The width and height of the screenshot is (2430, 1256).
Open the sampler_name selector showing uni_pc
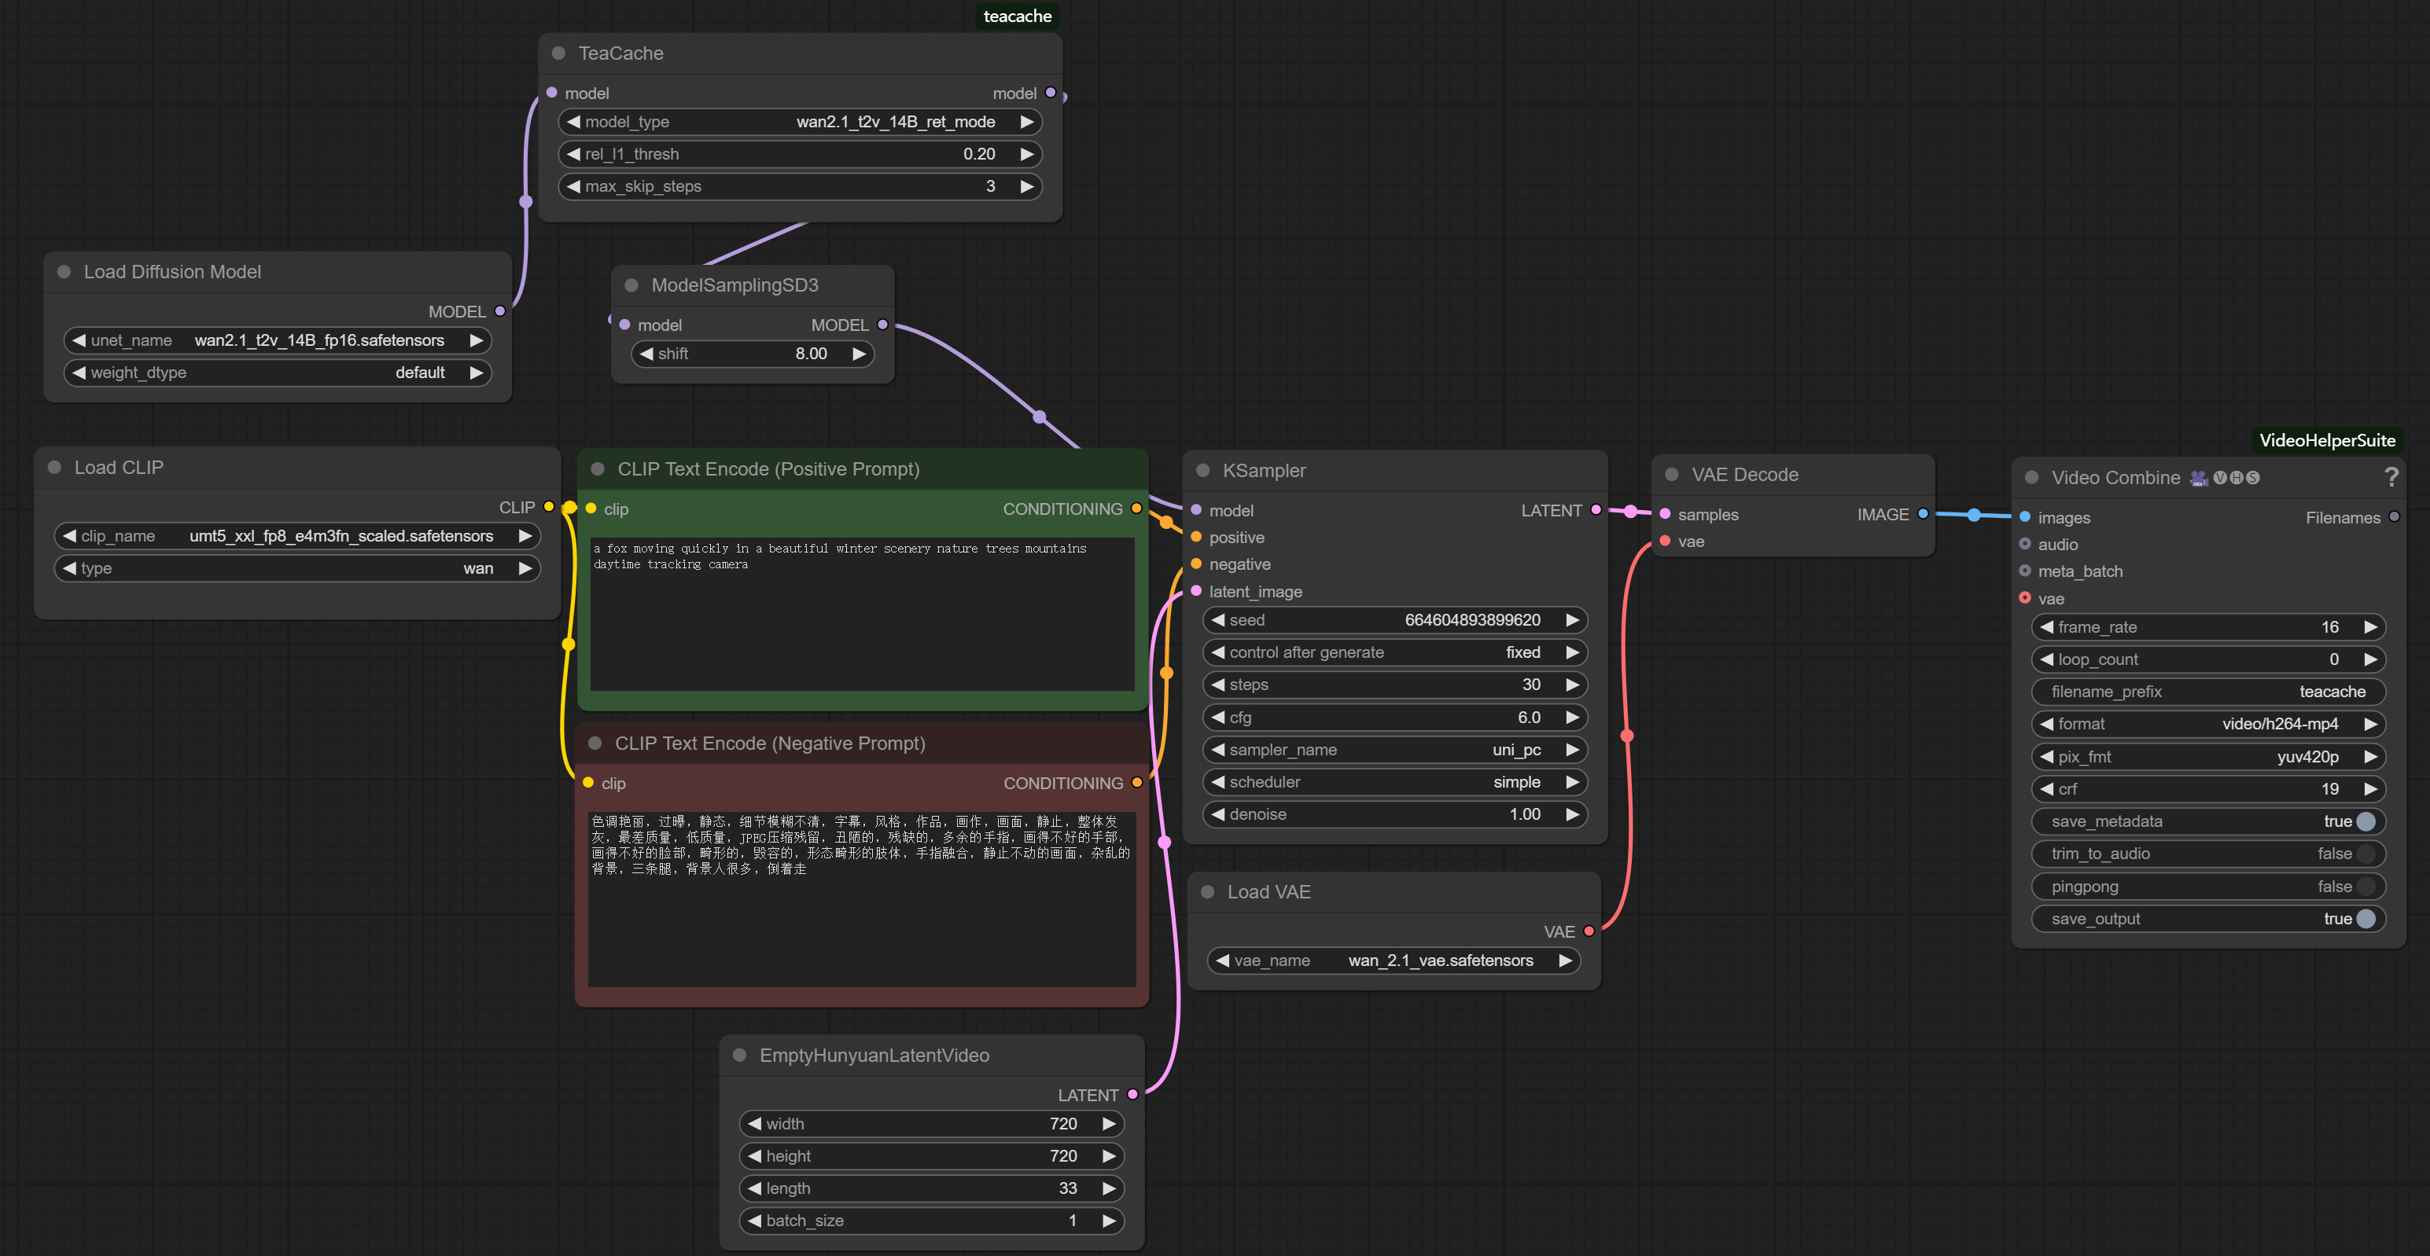pos(1396,750)
